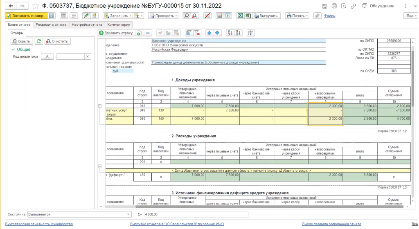The width and height of the screenshot is (419, 229).
Task: Click the paperclip attachments icon
Action: (x=317, y=16)
